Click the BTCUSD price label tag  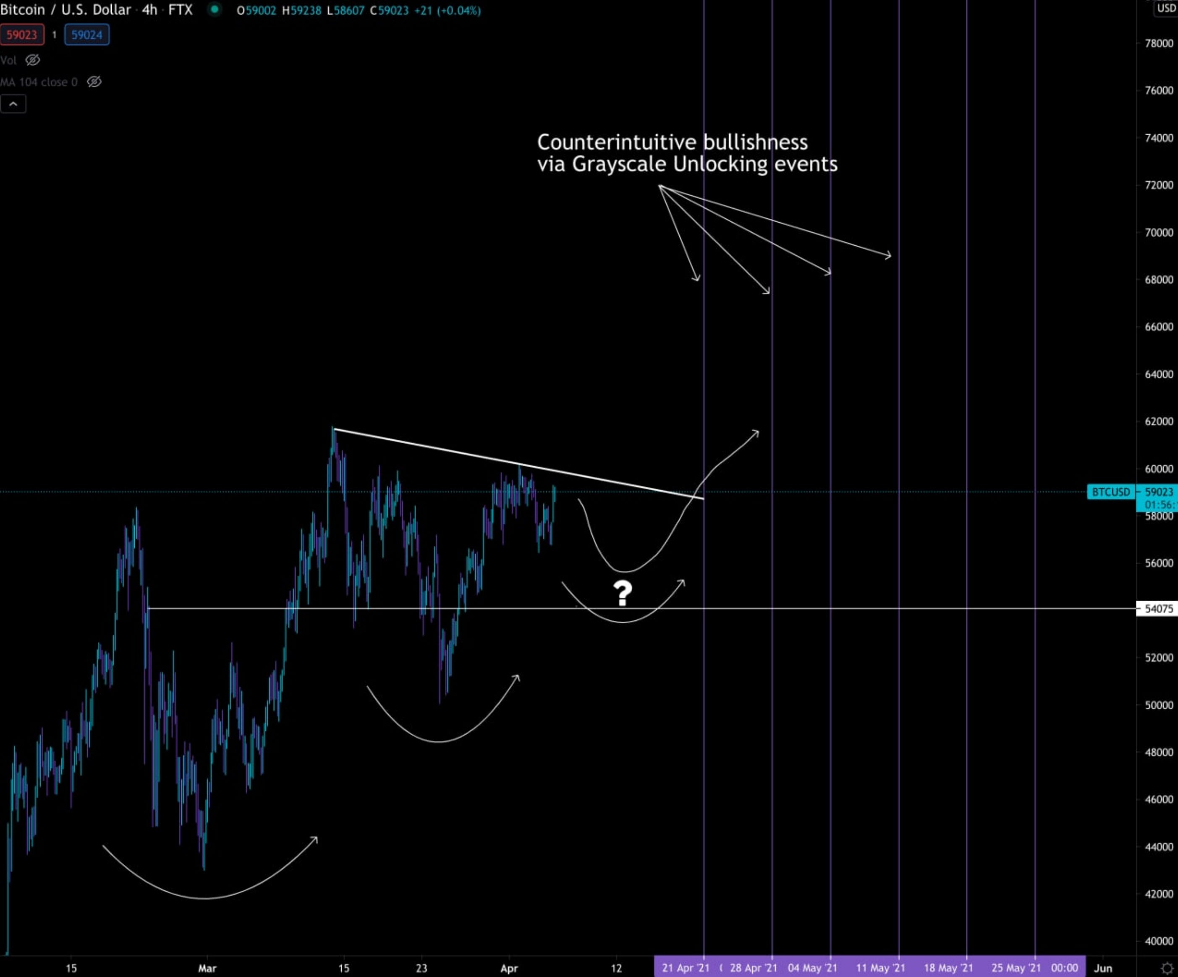coord(1111,492)
